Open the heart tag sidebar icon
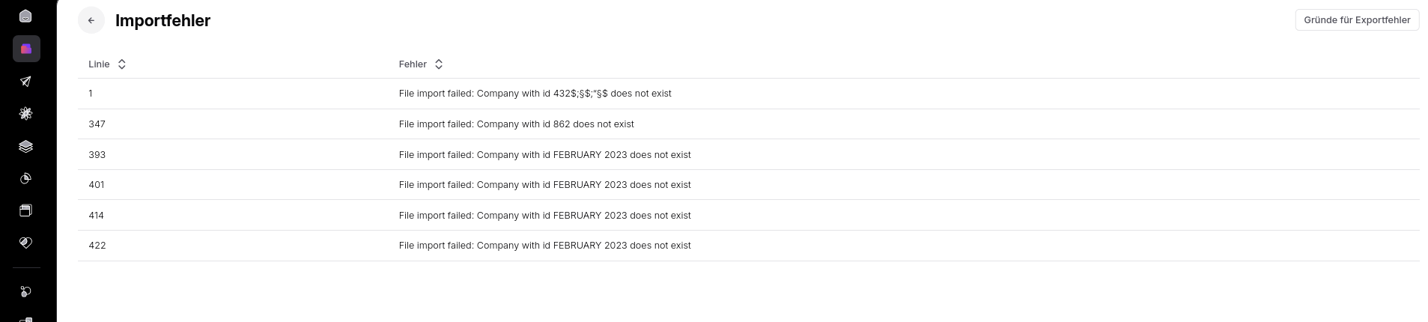This screenshot has width=1428, height=322. click(x=26, y=243)
